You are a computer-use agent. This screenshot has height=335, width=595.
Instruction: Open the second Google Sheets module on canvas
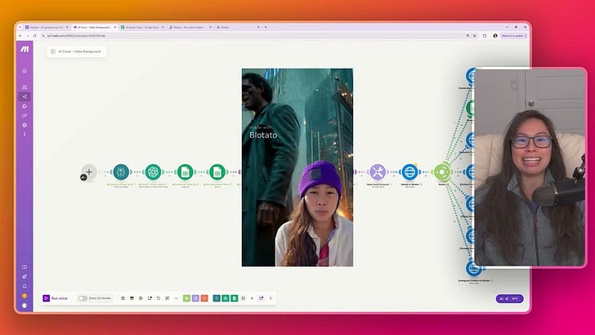(x=217, y=172)
